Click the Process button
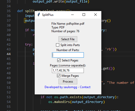The height and width of the screenshot is (111, 135). click(68, 82)
